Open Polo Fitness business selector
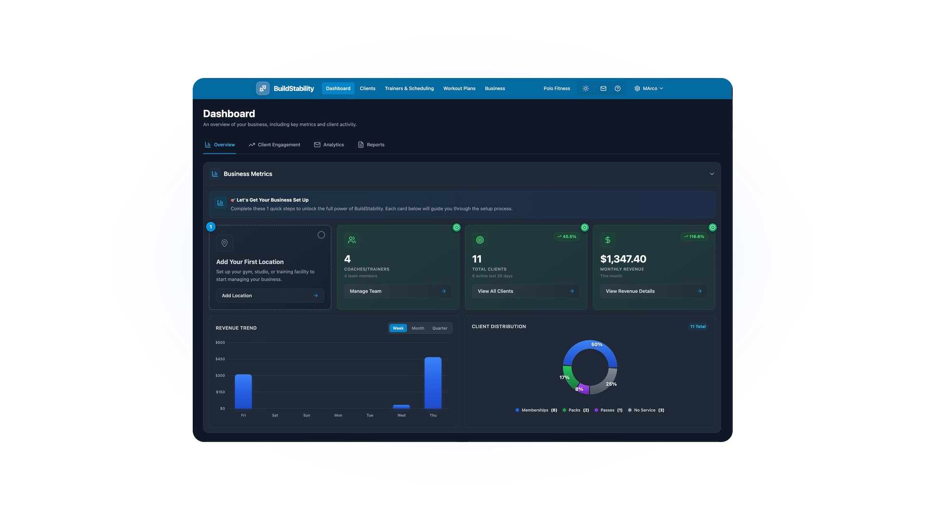The image size is (925, 520). (556, 89)
